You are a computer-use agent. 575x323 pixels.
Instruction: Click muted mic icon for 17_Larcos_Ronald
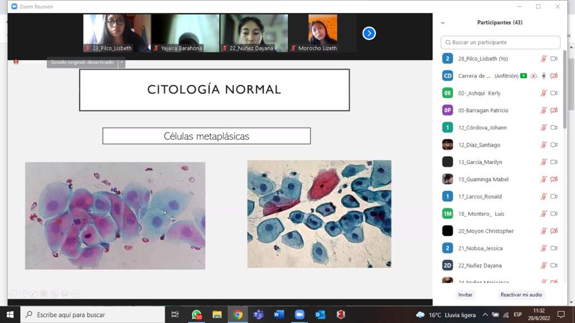[x=544, y=197]
